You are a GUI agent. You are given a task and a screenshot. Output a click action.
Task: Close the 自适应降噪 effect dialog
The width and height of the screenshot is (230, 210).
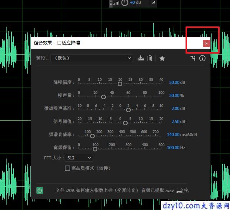click(206, 44)
